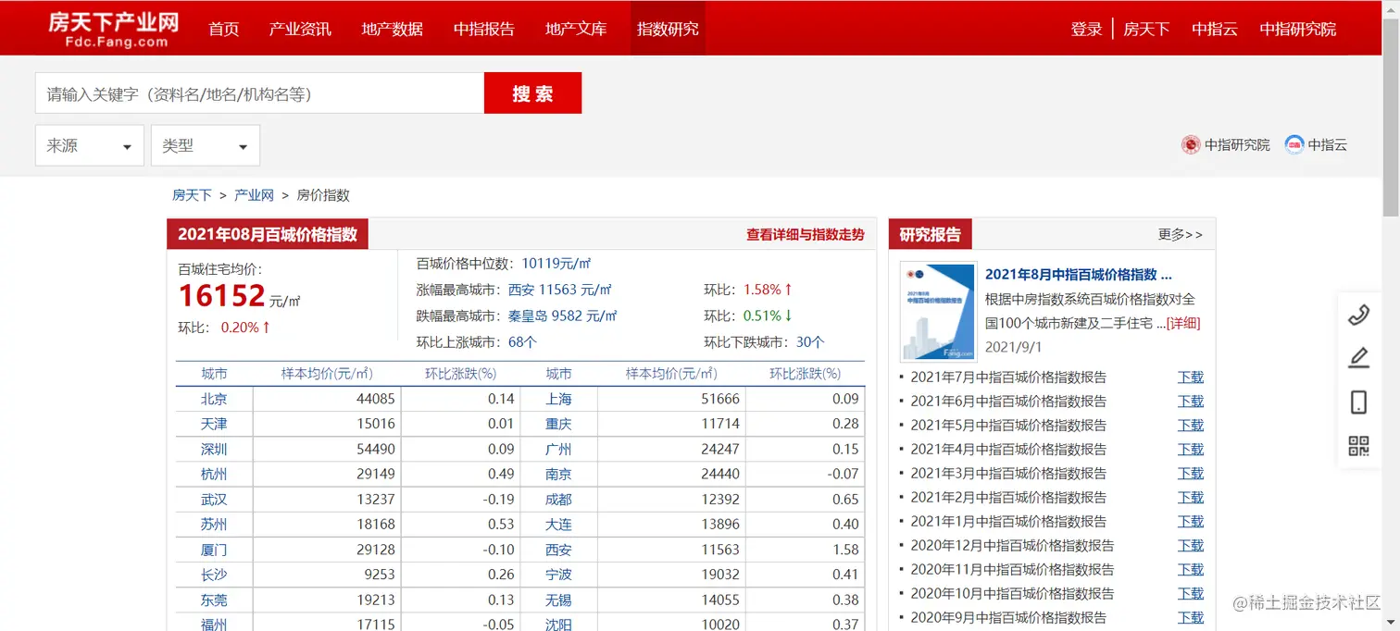Click the 中指研究院 circular logo icon
1400x631 pixels.
tap(1191, 144)
